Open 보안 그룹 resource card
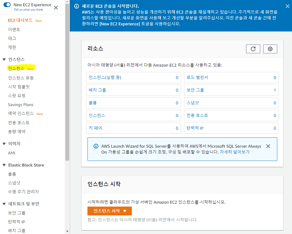Screen dimensions: 292x234 (231, 90)
